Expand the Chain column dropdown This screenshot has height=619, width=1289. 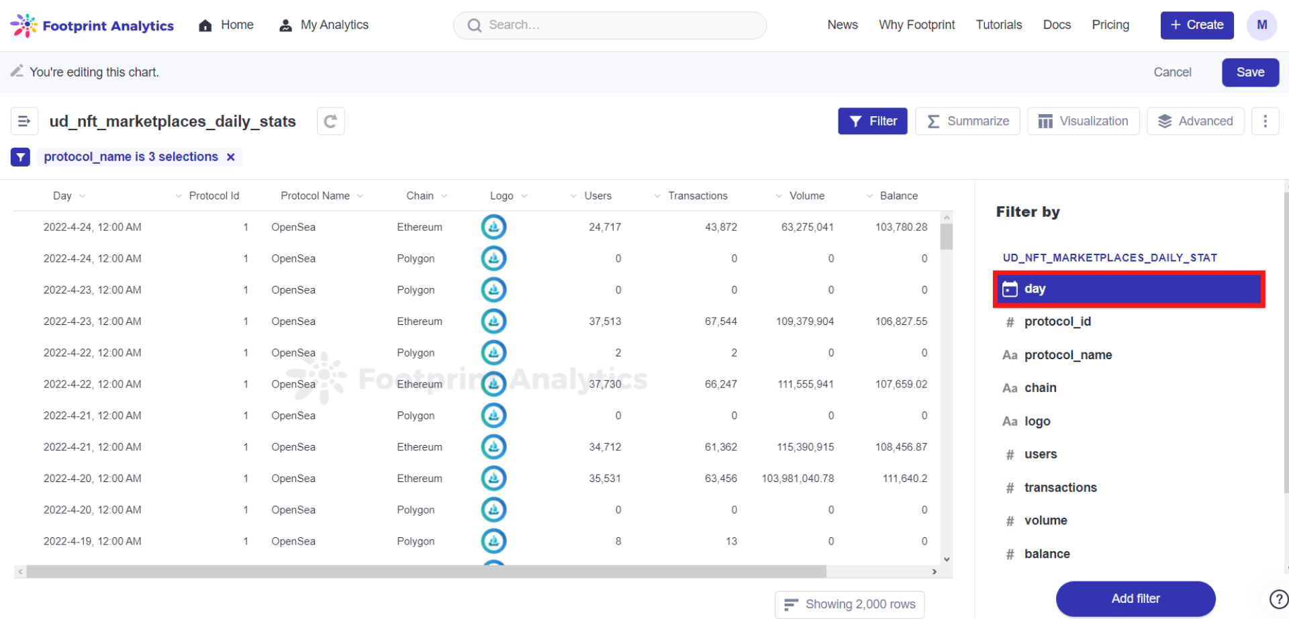click(x=444, y=196)
